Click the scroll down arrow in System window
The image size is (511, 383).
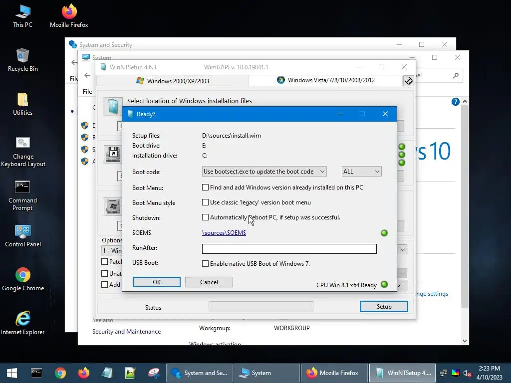coord(465,341)
